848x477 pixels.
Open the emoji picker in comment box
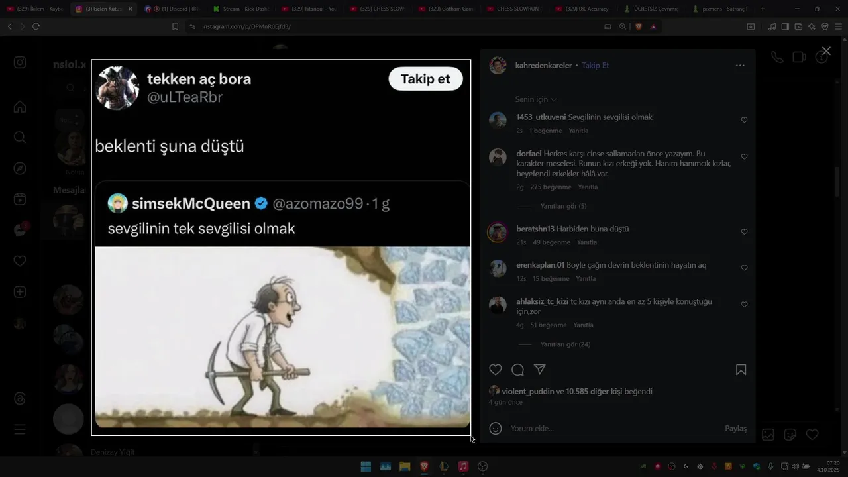495,428
